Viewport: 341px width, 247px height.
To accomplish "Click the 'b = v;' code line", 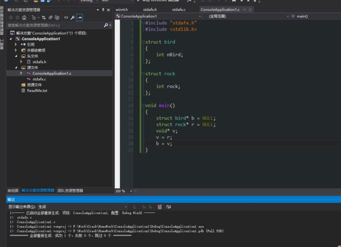I will point(164,143).
